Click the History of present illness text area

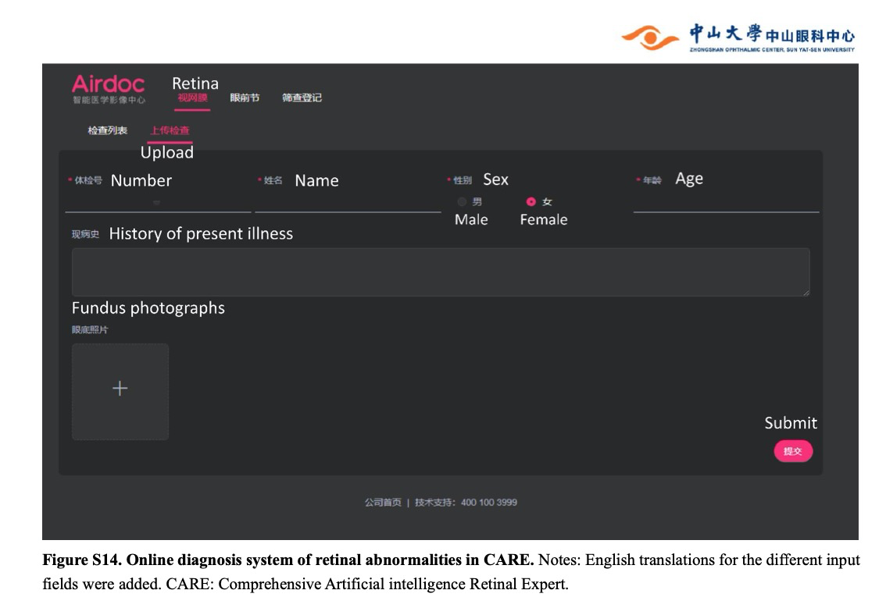[x=441, y=271]
